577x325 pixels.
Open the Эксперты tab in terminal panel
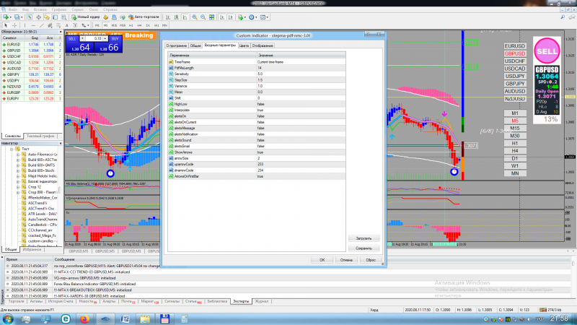click(241, 301)
